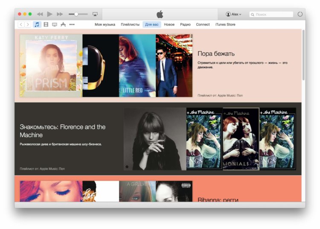The width and height of the screenshot is (320, 229).
Task: Open the A Girl Like Me cover
Action: tap(137, 191)
